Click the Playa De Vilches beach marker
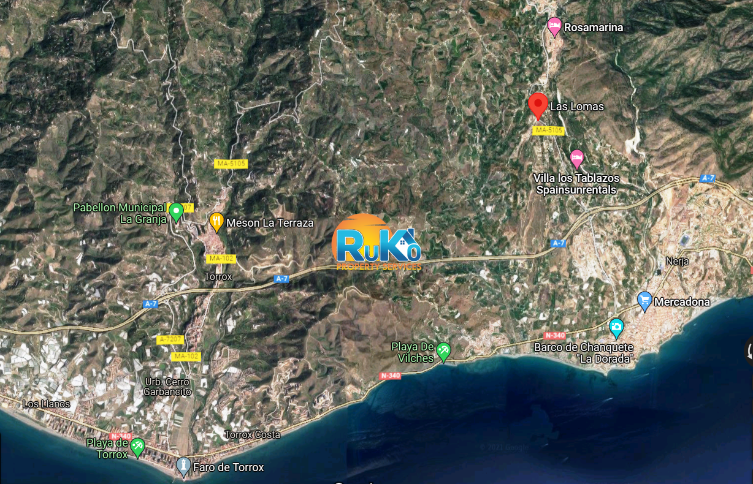Viewport: 753px width, 484px height. [x=443, y=352]
